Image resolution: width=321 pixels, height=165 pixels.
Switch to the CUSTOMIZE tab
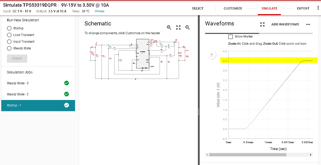coord(233,8)
